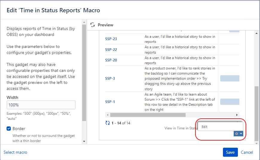Click the Preview refresh icon
Screen dimensions: 260x160
[93, 25]
